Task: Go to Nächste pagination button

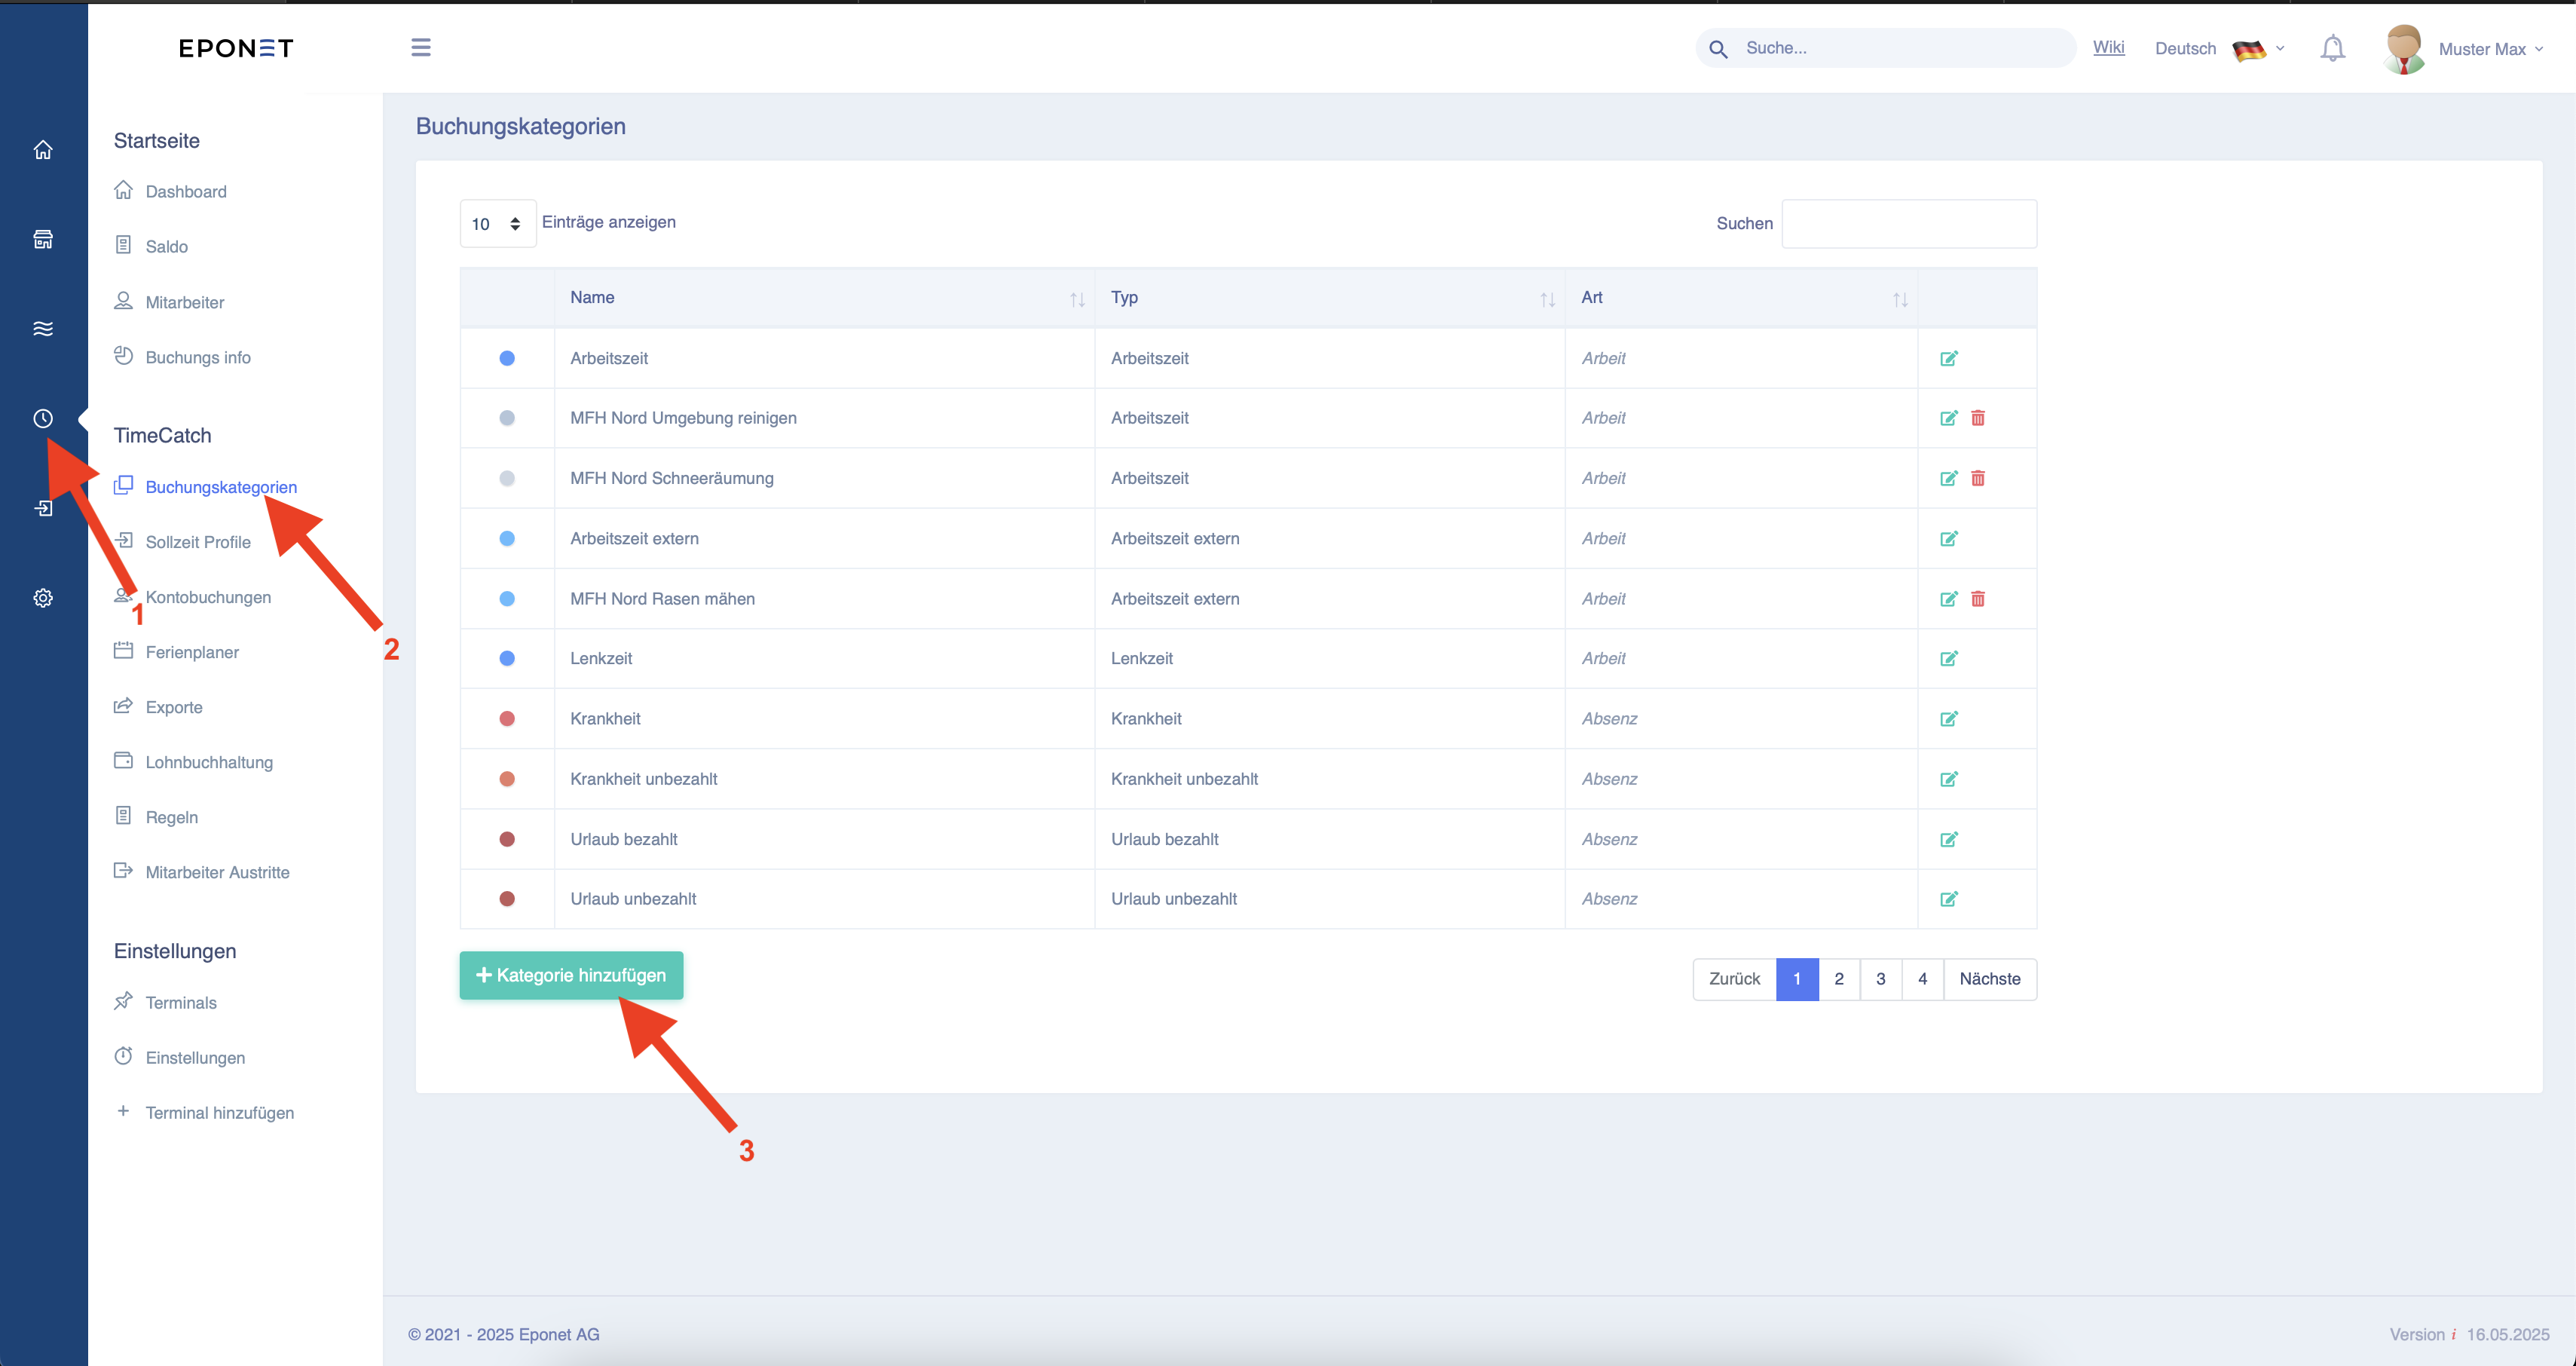Action: [x=1990, y=979]
